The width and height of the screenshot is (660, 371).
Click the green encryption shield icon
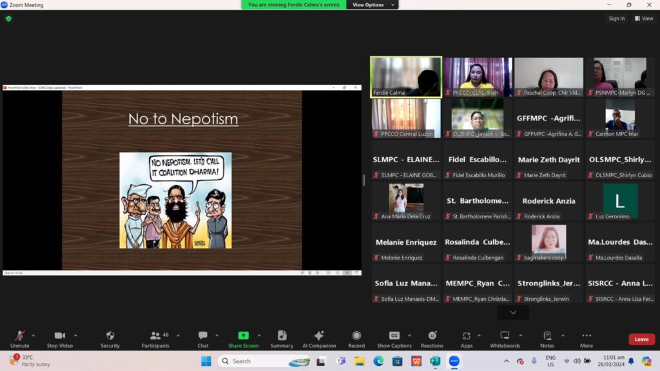tap(8, 19)
